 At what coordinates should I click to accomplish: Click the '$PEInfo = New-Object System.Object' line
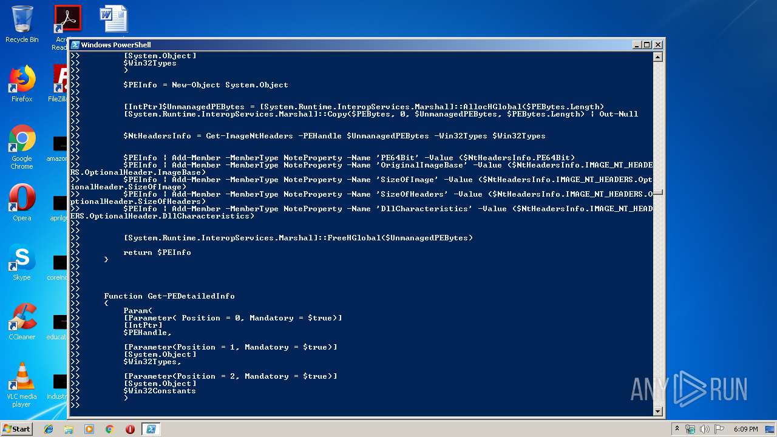click(x=206, y=85)
